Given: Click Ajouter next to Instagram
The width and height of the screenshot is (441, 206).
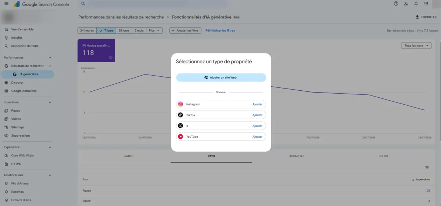Looking at the screenshot, I should (257, 104).
